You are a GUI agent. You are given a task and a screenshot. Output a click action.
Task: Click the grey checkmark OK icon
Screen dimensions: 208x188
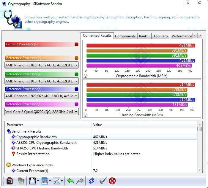(103, 181)
